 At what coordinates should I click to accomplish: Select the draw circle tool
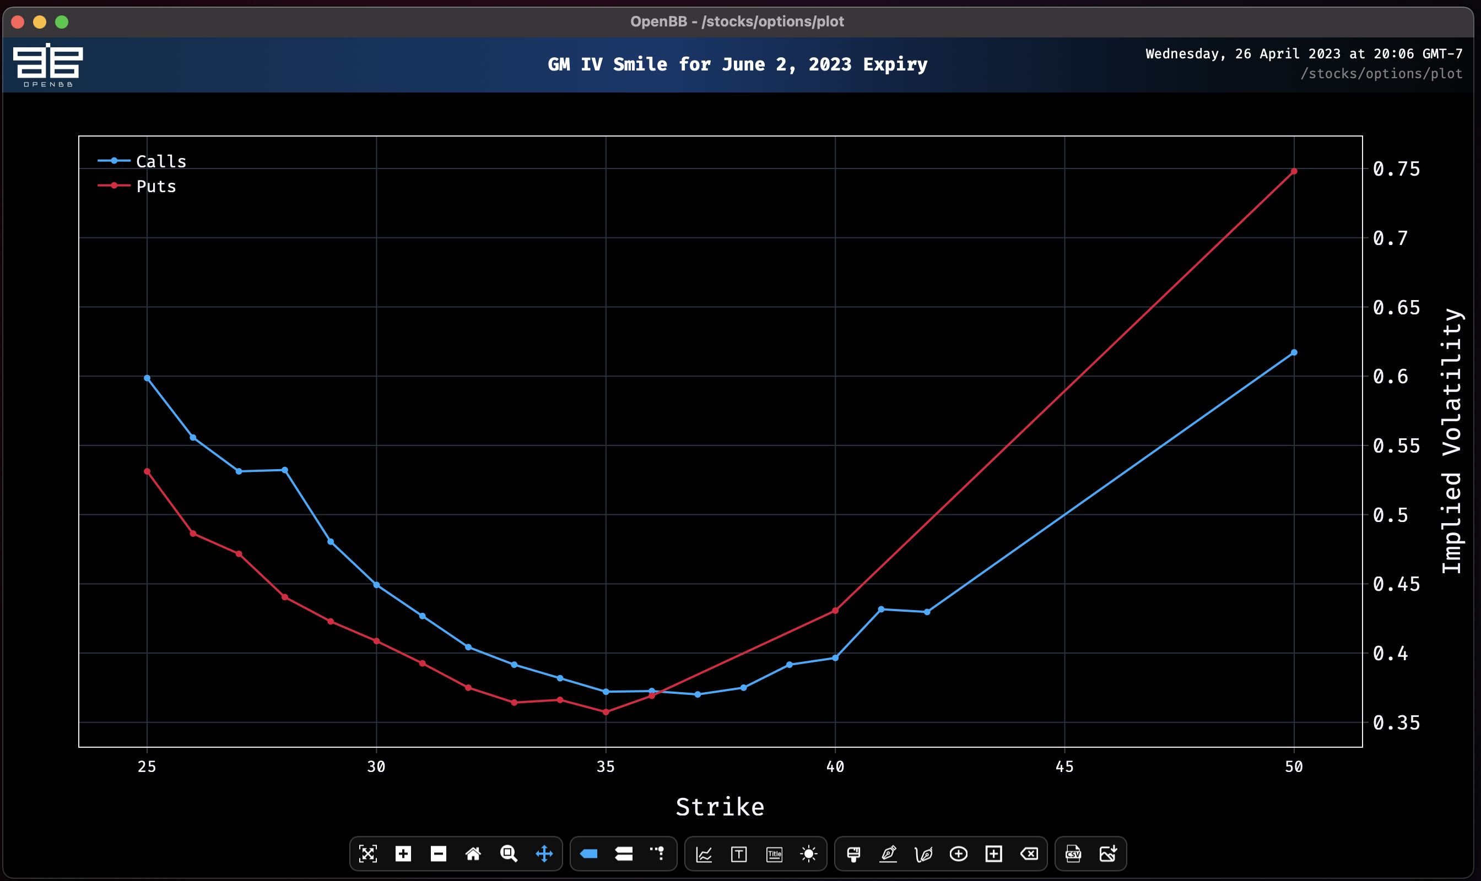959,853
